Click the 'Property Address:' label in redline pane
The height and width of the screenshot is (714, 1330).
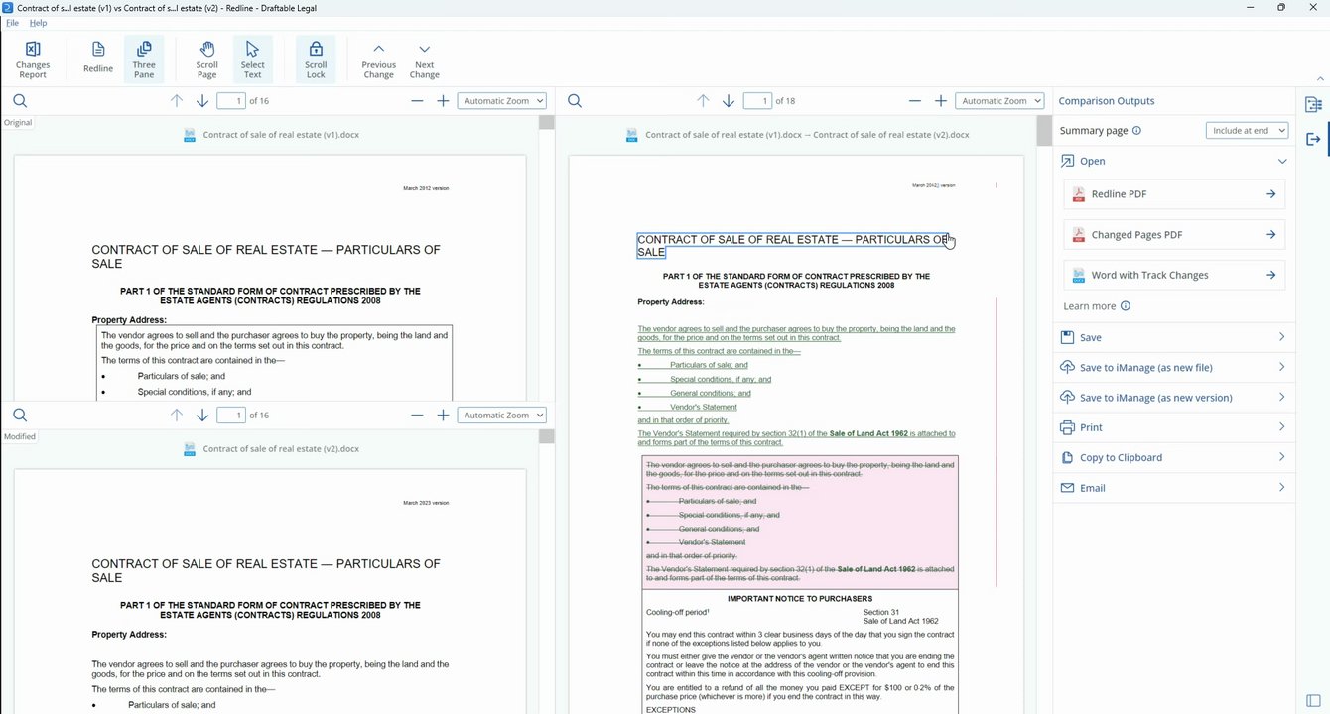pos(671,302)
